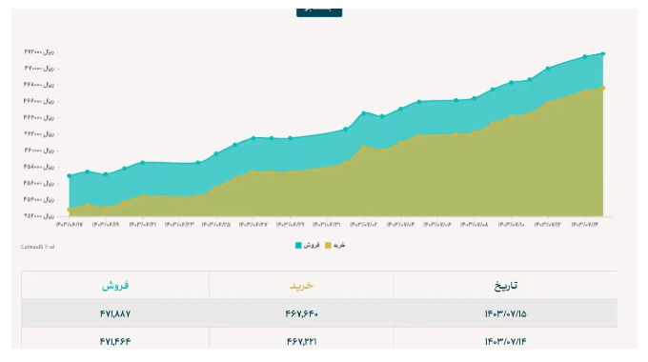Click the فروش column header
Screen dimensions: 648x362
(115, 285)
